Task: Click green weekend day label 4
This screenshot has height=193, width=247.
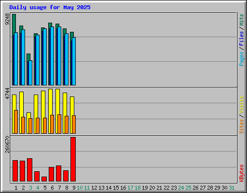Action: [38, 188]
